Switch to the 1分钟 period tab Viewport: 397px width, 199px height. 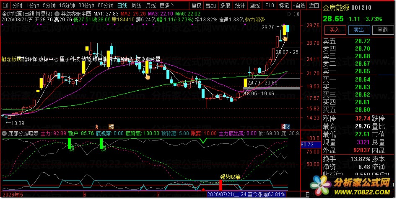[x=33, y=5]
